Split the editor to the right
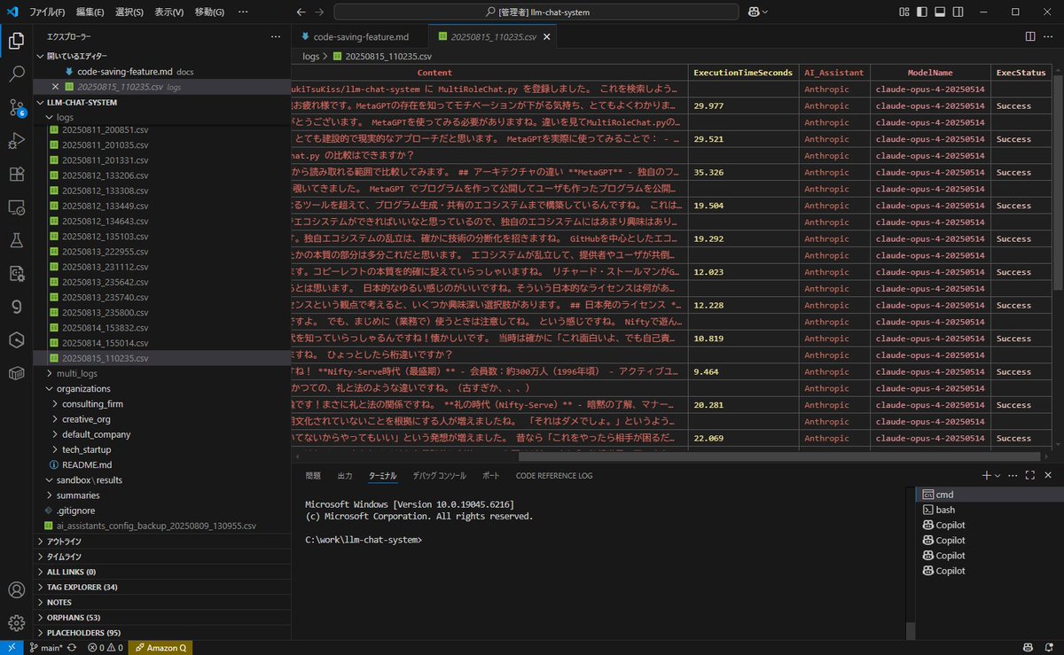 click(x=1030, y=36)
